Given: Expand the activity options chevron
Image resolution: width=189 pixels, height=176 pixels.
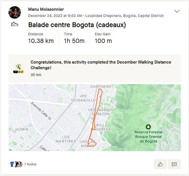Looking at the screenshot, I should tap(177, 11).
